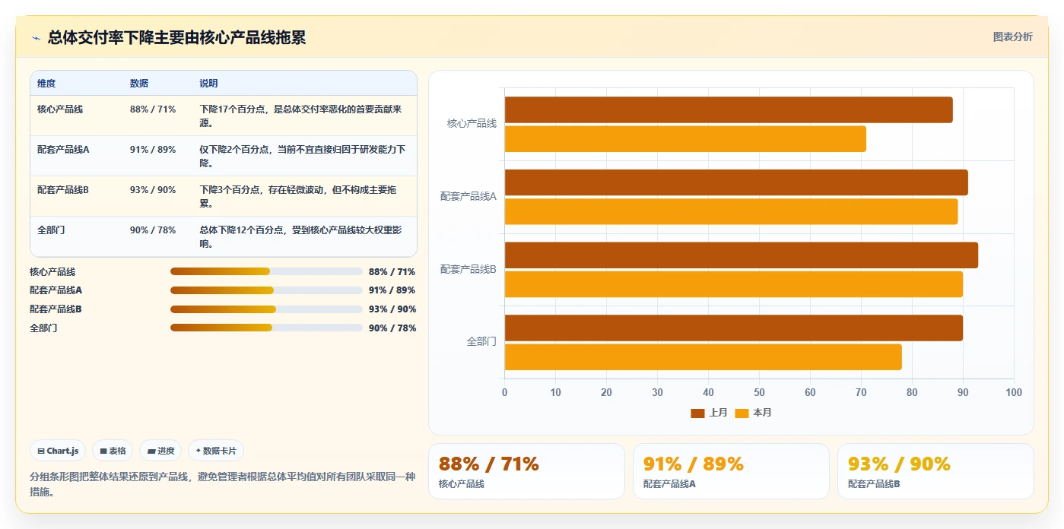Image resolution: width=1064 pixels, height=529 pixels.
Task: Click the Chart.js tag chip
Action: 58,451
